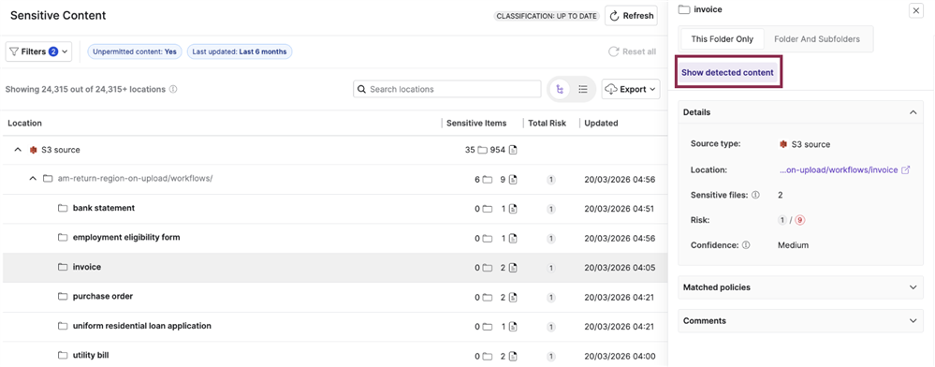The image size is (935, 367).
Task: Click the Updated column header
Action: tap(601, 123)
